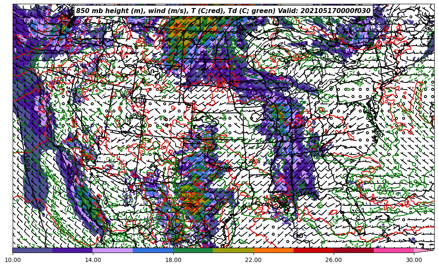This screenshot has height=267, width=438.
Task: Click the plot title text at top
Action: tap(223, 11)
